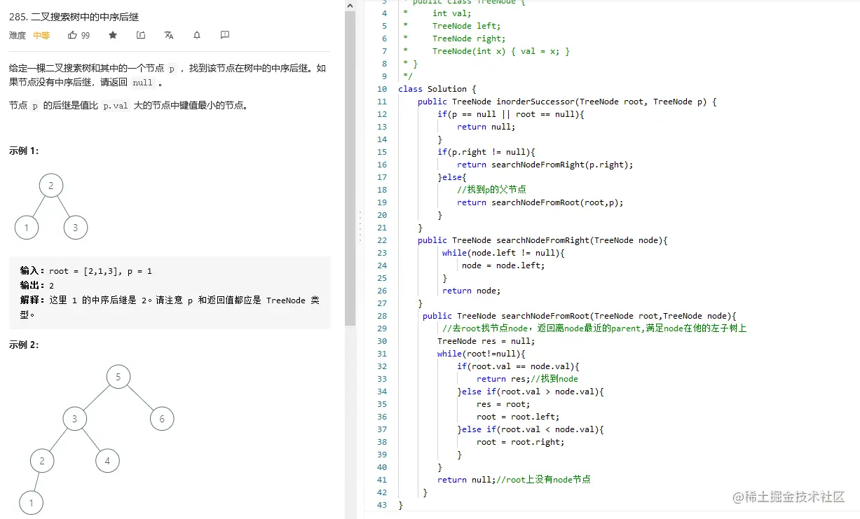Click line 'while(node.left != null){'

click(x=503, y=253)
